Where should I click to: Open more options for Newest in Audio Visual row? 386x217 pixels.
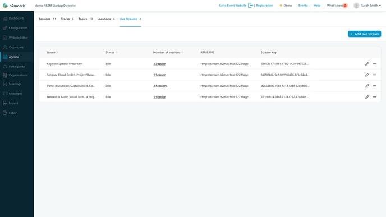coord(374,97)
